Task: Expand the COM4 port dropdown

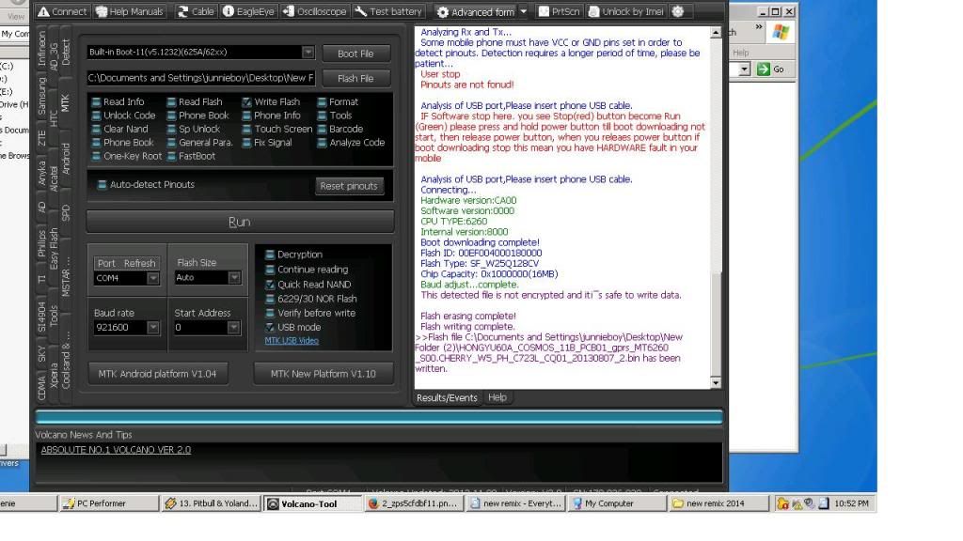Action: tap(152, 278)
